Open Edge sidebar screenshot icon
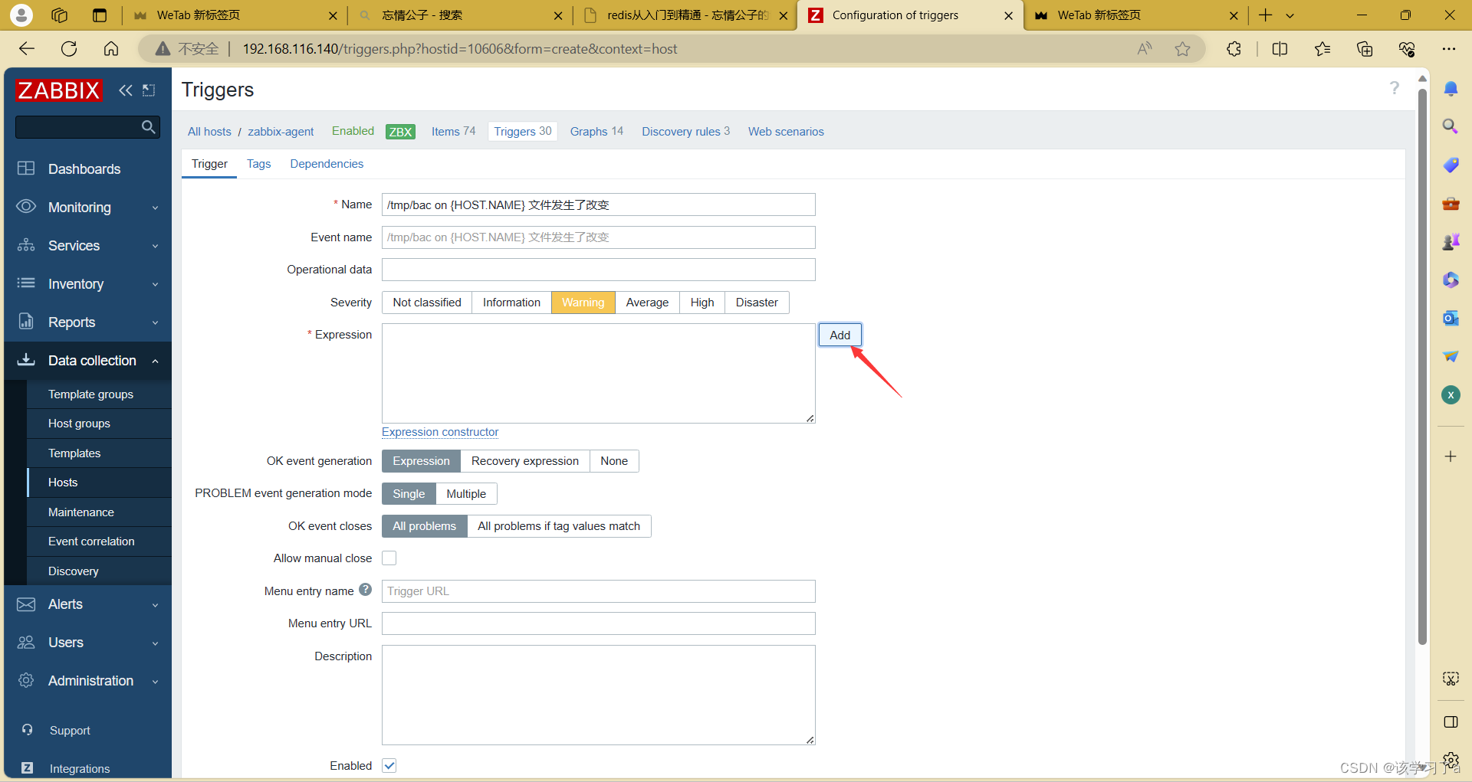 1451,679
